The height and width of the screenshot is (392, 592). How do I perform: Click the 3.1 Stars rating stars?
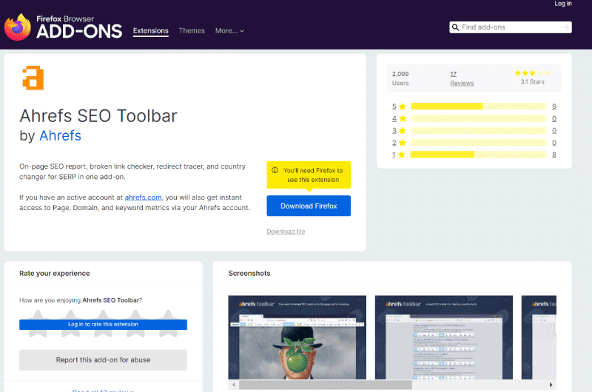(x=532, y=73)
